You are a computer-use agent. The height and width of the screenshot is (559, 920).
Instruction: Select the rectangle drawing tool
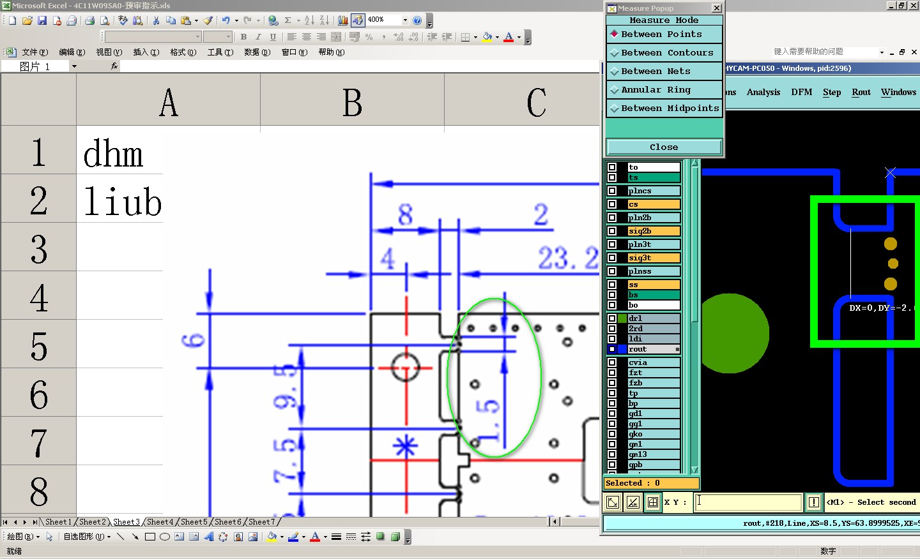[x=150, y=537]
